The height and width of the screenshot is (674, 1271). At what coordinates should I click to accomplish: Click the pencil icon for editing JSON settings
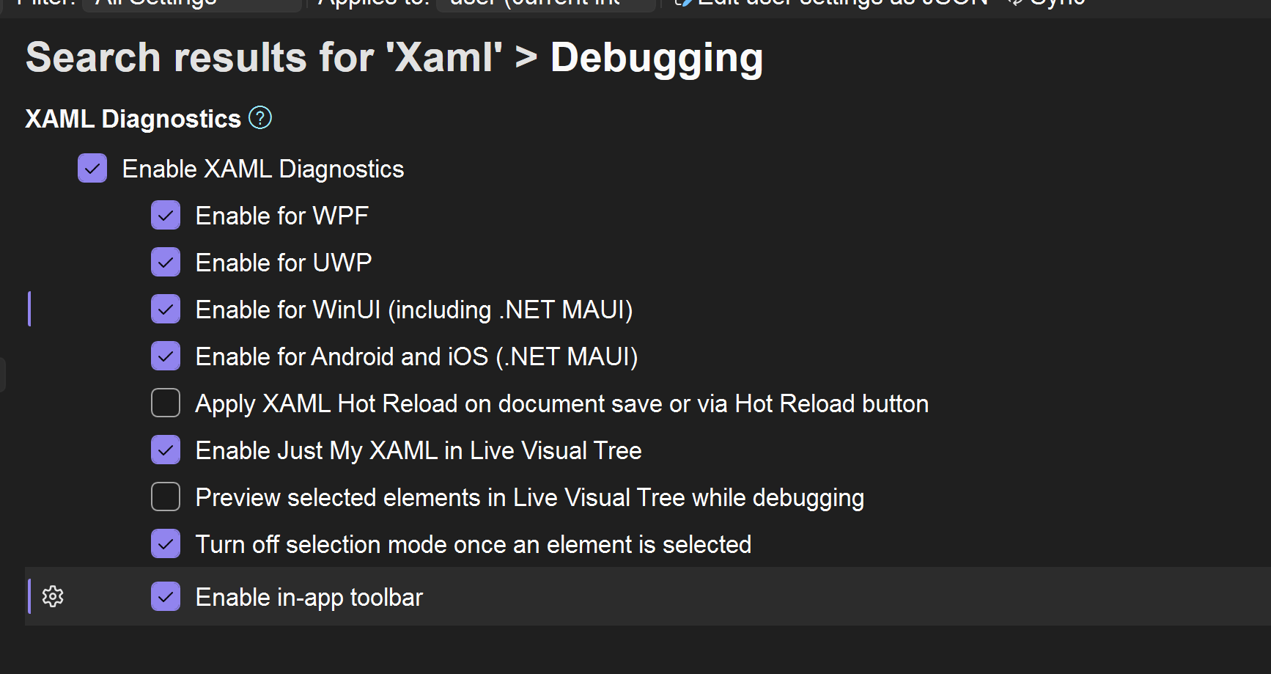[x=683, y=3]
